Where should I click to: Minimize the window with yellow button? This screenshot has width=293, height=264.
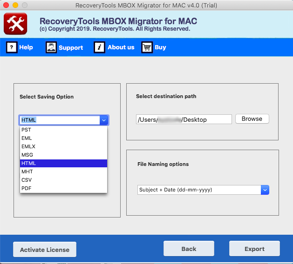15,5
